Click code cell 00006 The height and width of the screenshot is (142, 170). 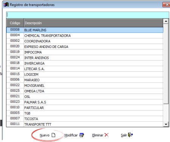tap(15, 79)
